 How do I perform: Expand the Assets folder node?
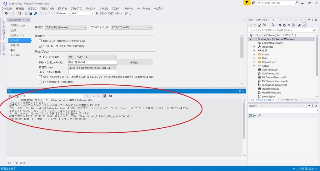254,54
